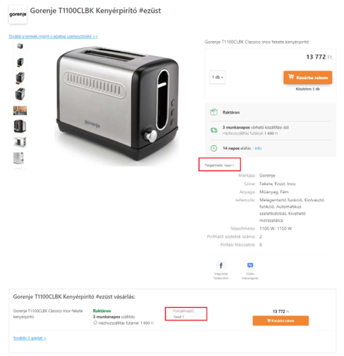
Task: Click the 14-day withdrawal clock icon
Action: pyautogui.click(x=214, y=149)
